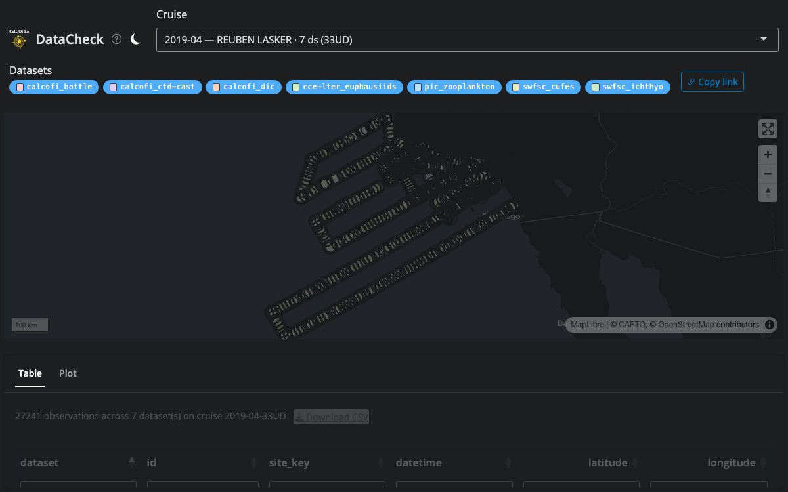Click the CalCOFI sun logo

[20, 39]
